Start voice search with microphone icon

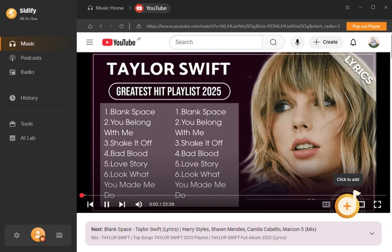(x=297, y=42)
